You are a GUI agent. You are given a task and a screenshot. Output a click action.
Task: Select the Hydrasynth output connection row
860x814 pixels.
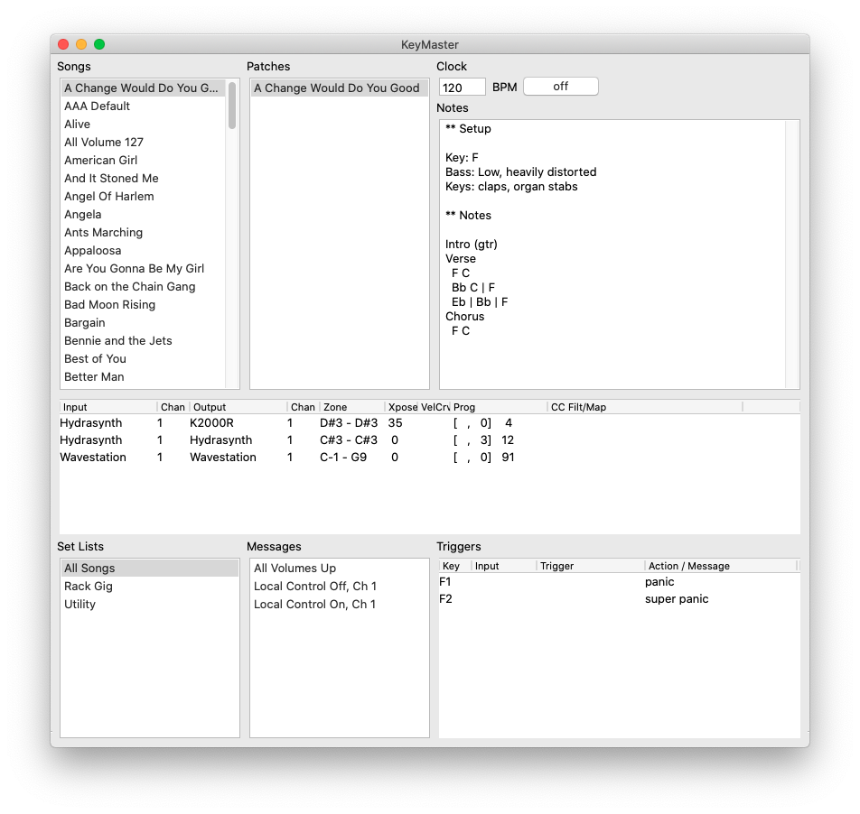(x=429, y=439)
